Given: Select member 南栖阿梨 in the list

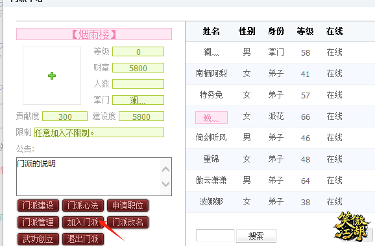Looking at the screenshot, I should tap(211, 74).
